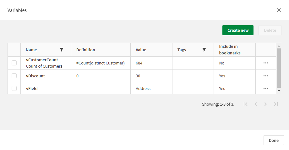Click the vDiscount variable name
289x150 pixels.
point(35,76)
